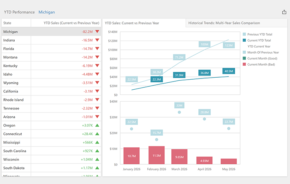Click red down arrow in Wyoming row
The height and width of the screenshot is (184, 290).
click(x=97, y=82)
